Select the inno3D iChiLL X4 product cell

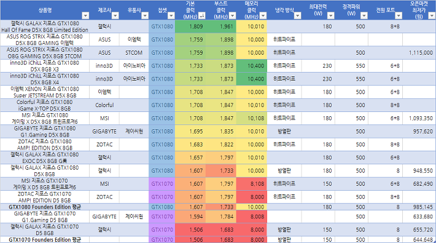[45, 79]
